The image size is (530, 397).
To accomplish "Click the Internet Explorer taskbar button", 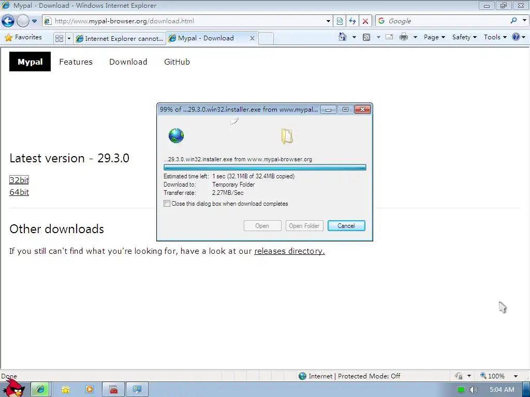I will [x=40, y=390].
